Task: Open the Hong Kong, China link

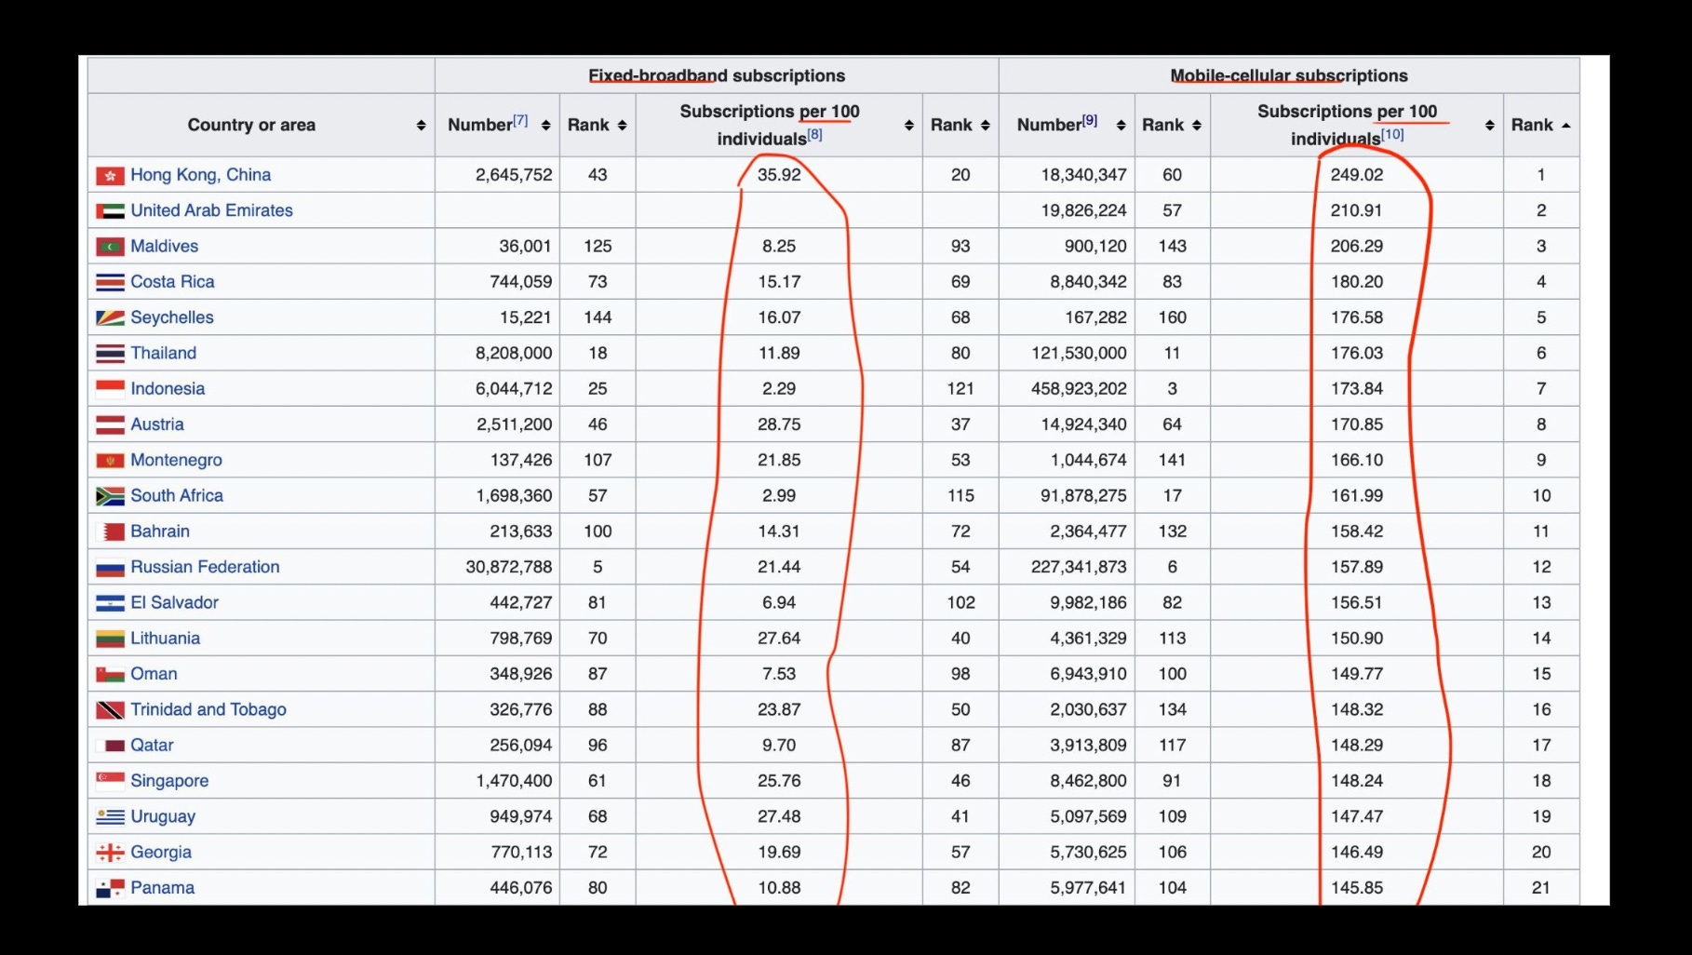Action: coord(201,175)
